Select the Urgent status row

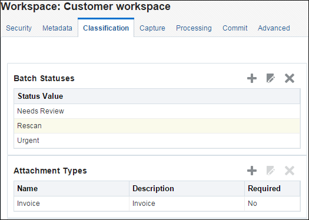click(x=157, y=141)
